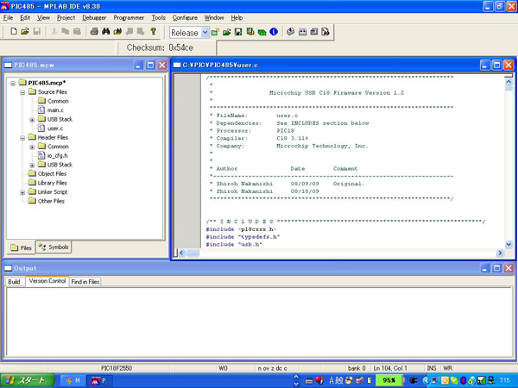The image size is (518, 388).
Task: Select Common folder under Source Files
Action: 58,101
